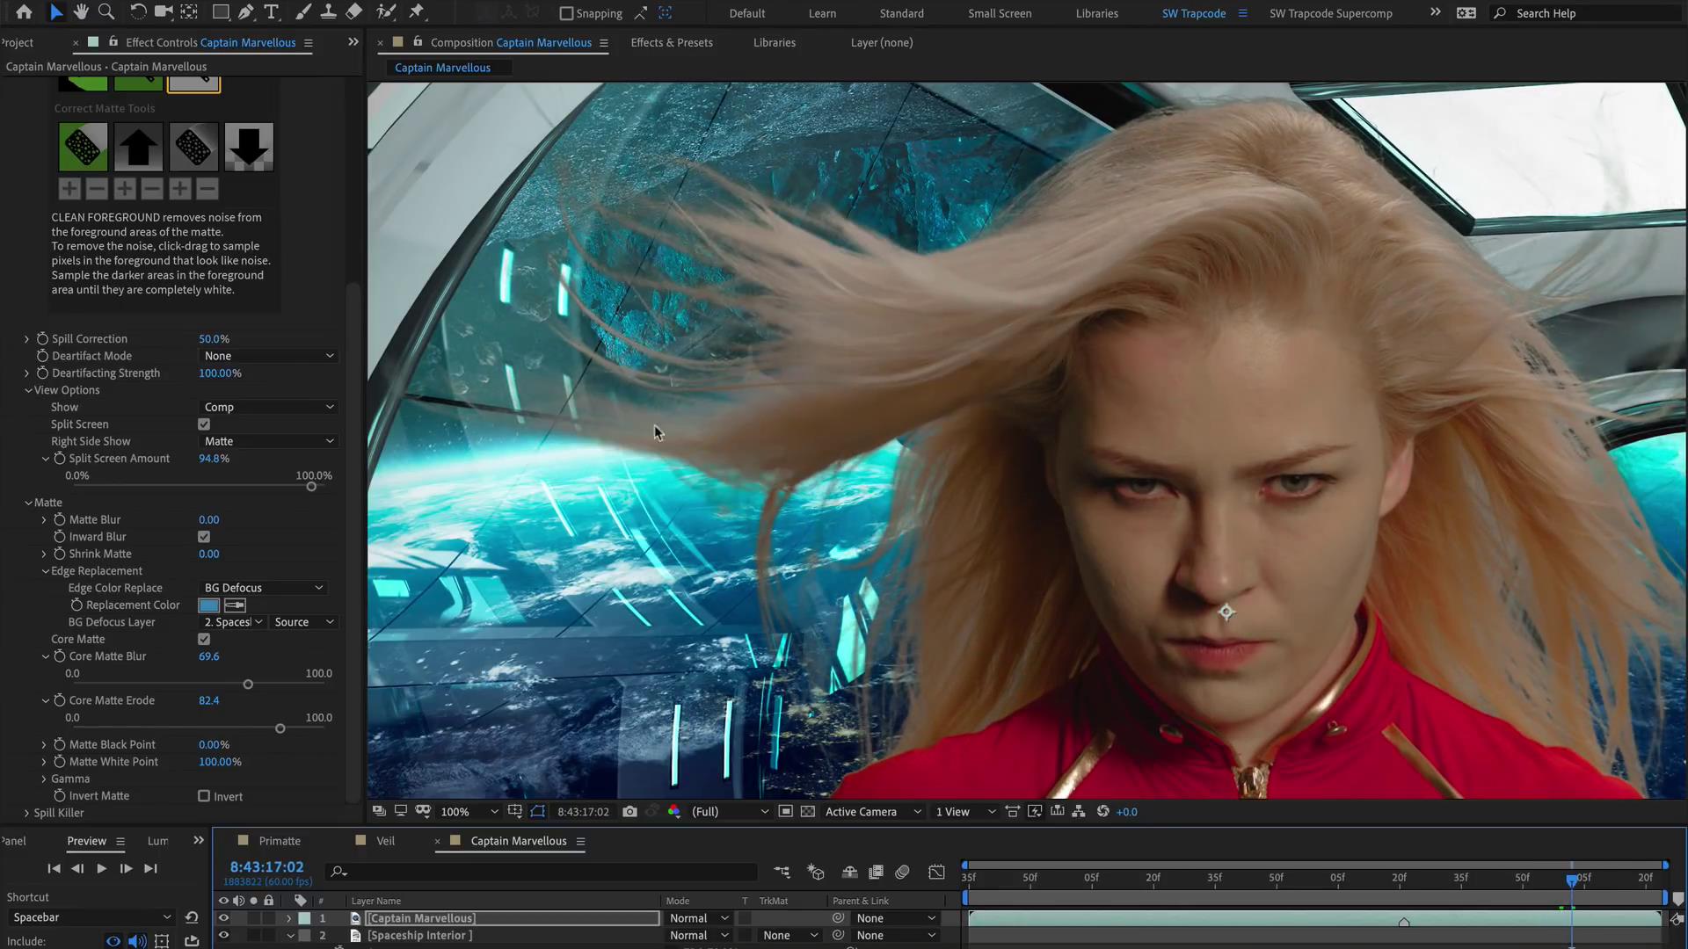Select the Hand tool

pos(81,12)
